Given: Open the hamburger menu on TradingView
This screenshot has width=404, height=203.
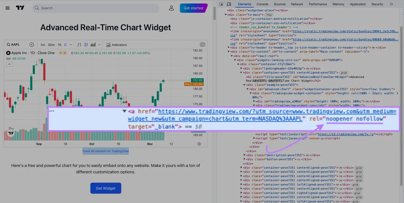Looking at the screenshot, I should click(7, 8).
